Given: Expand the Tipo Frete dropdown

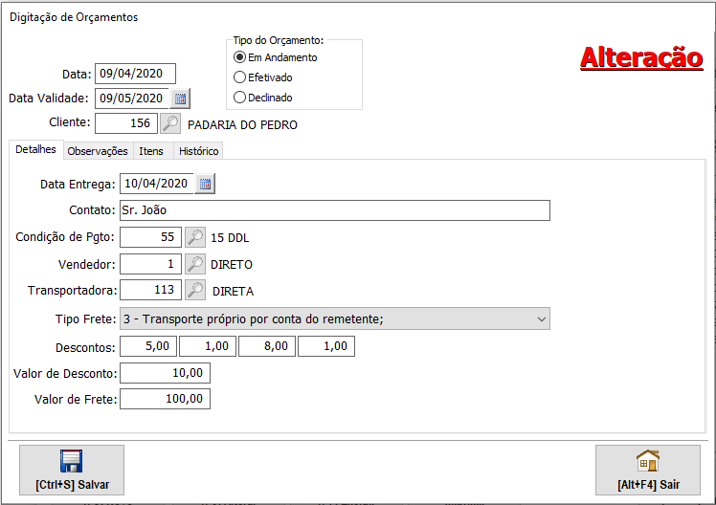Looking at the screenshot, I should point(541,318).
